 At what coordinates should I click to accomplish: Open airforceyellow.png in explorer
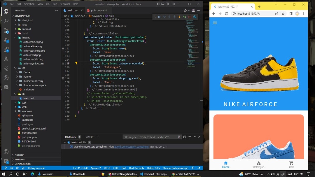[x=34, y=64]
